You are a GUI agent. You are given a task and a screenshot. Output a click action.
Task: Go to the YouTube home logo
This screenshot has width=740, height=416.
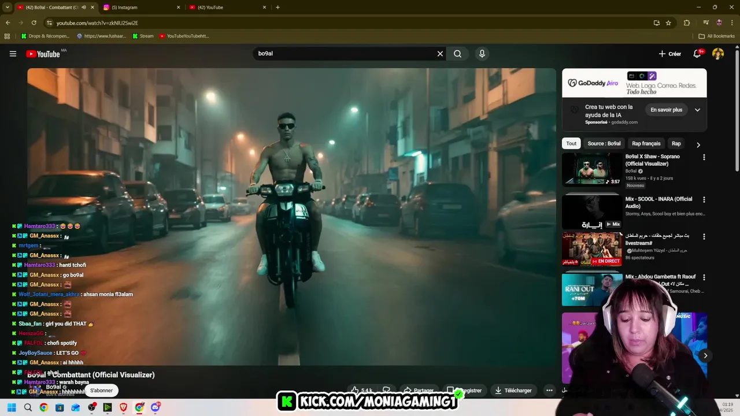[43, 54]
